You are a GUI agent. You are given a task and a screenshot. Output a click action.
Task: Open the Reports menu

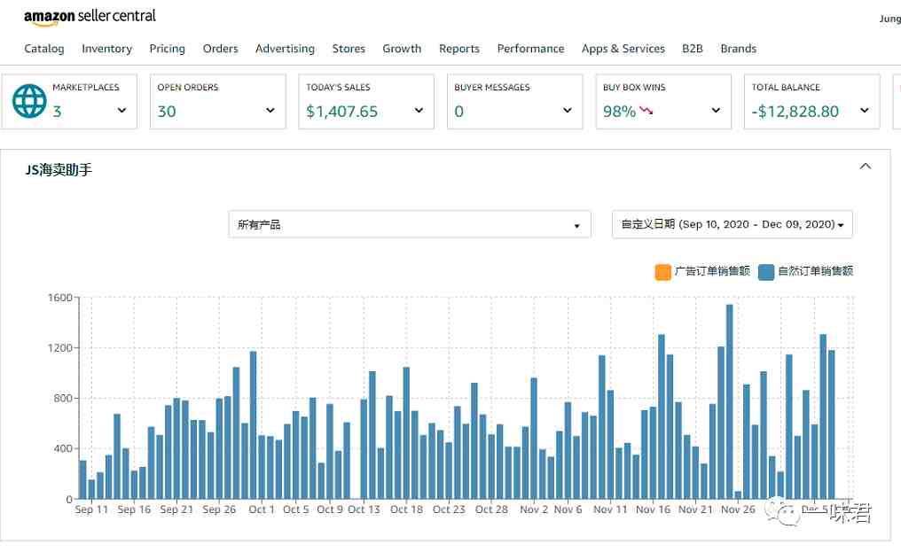point(459,49)
